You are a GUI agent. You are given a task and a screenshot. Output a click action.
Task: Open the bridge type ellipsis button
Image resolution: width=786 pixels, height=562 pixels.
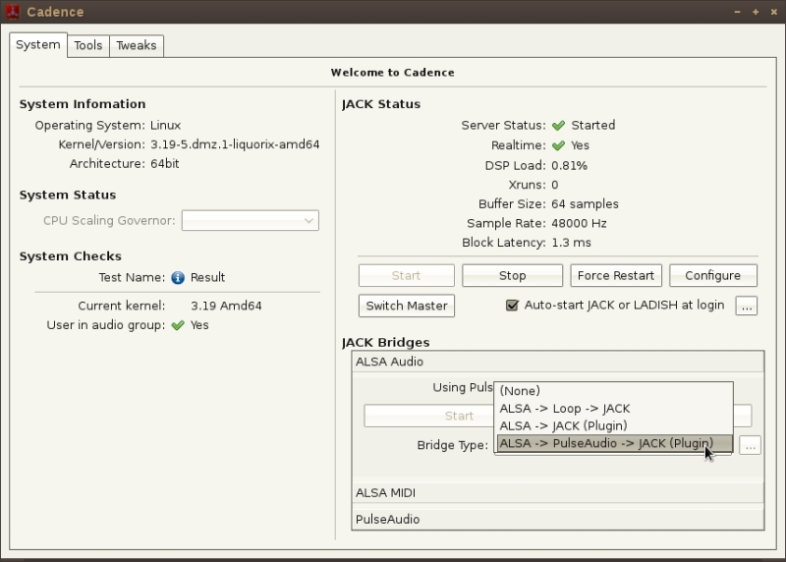tap(750, 445)
